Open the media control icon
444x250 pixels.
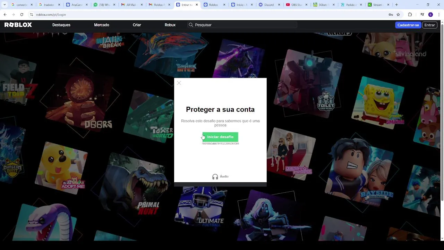click(422, 15)
